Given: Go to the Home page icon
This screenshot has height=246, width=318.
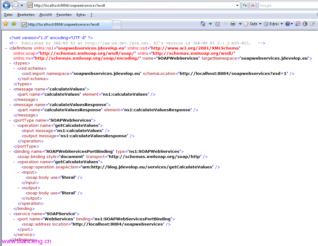Looking at the screenshot, I should [203, 24].
